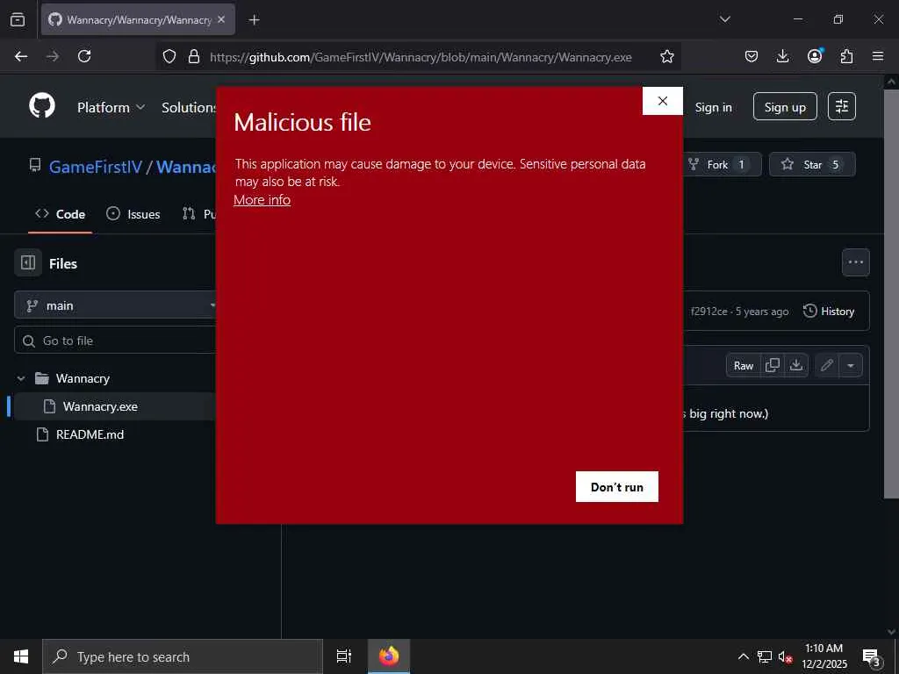Save page to Pocket

click(x=752, y=56)
